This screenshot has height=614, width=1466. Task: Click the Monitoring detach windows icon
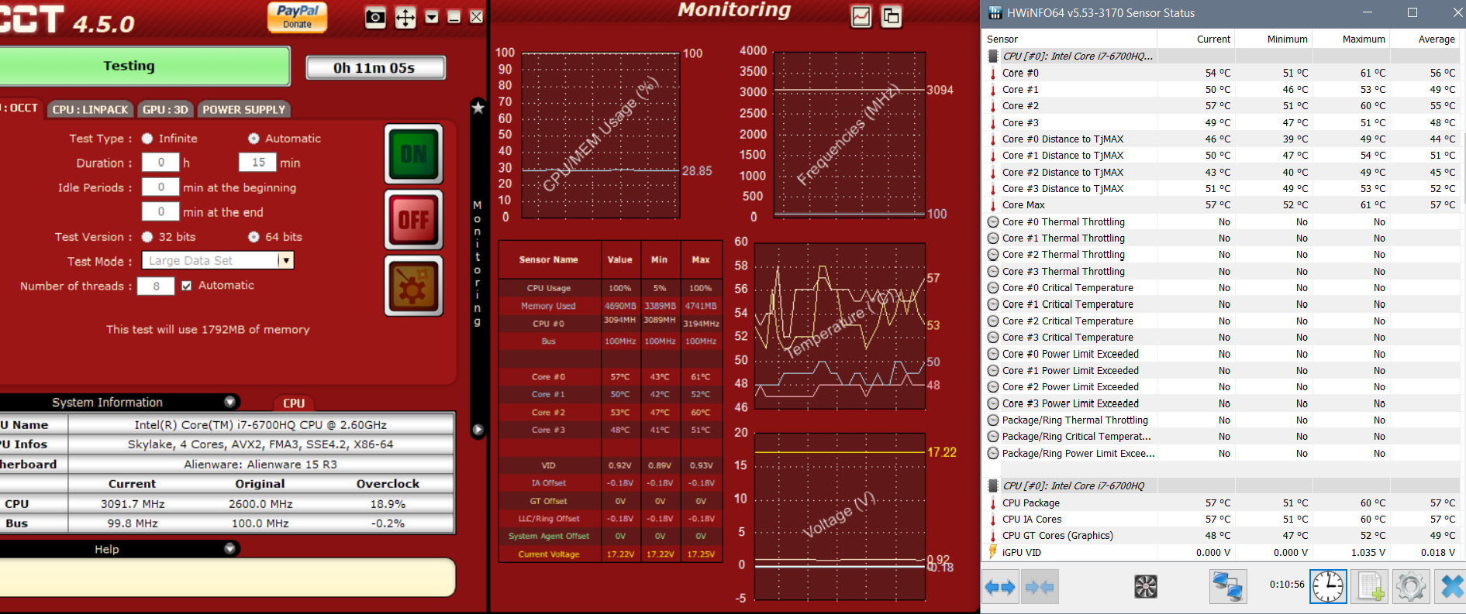click(x=892, y=16)
